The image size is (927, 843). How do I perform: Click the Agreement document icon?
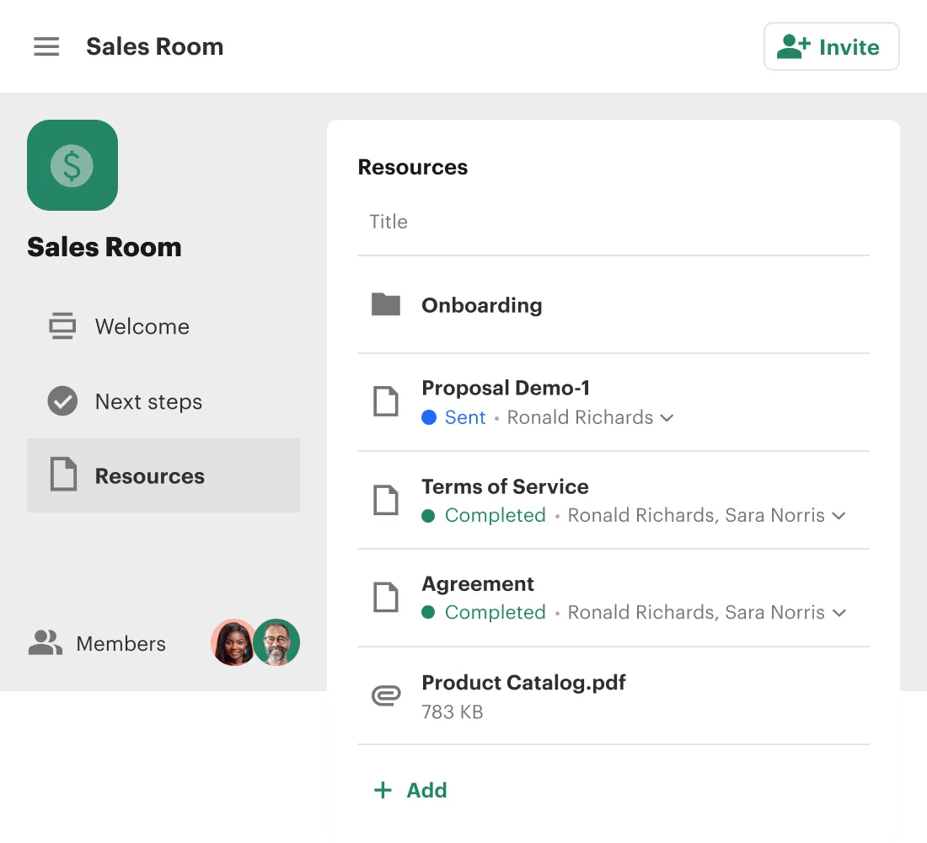pos(386,598)
